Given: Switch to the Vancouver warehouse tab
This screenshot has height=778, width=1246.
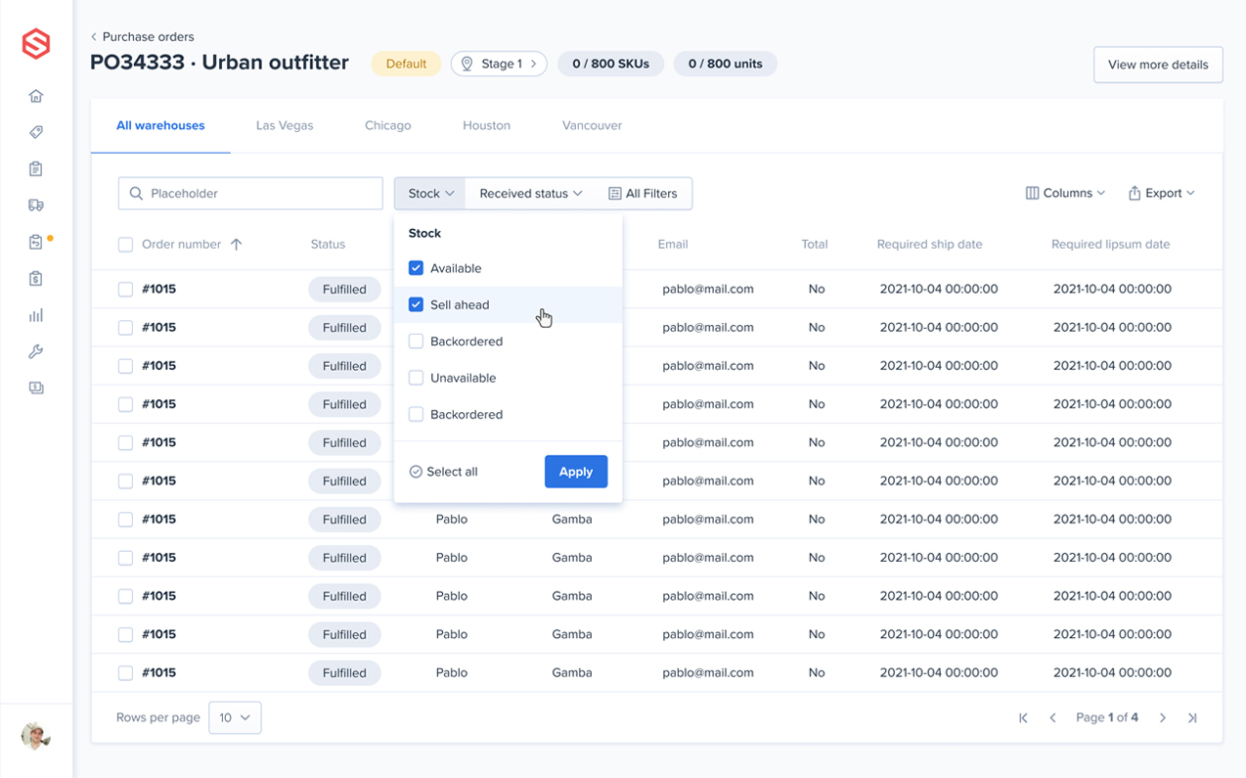Looking at the screenshot, I should [x=592, y=125].
